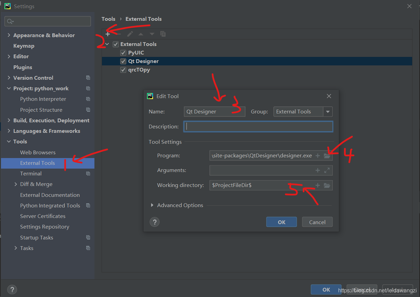Viewport: 420px width, 297px height.
Task: Click project-level icon next to Terminal
Action: click(88, 173)
